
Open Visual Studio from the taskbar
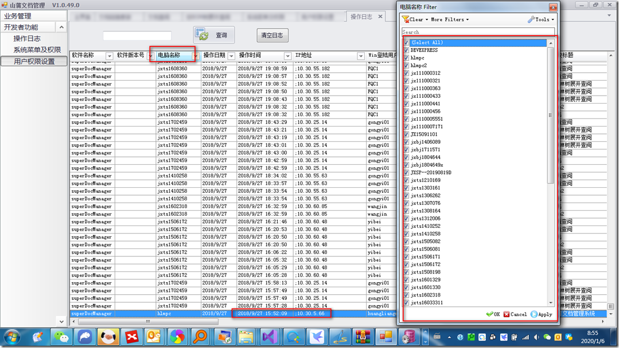[270, 337]
